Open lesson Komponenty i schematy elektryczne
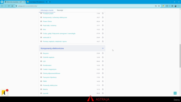The image size is (181, 102). (55, 18)
